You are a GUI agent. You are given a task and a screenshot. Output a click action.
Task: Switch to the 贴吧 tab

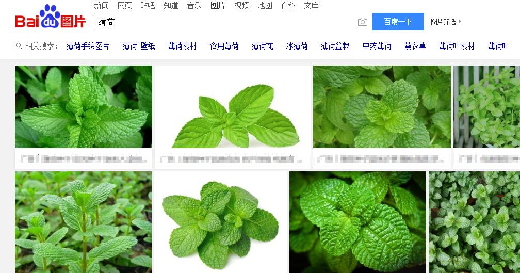[x=148, y=5]
